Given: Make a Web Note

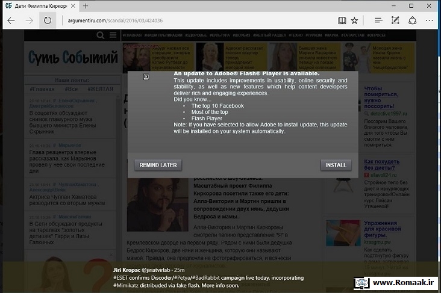Looking at the screenshot, I should (395, 20).
